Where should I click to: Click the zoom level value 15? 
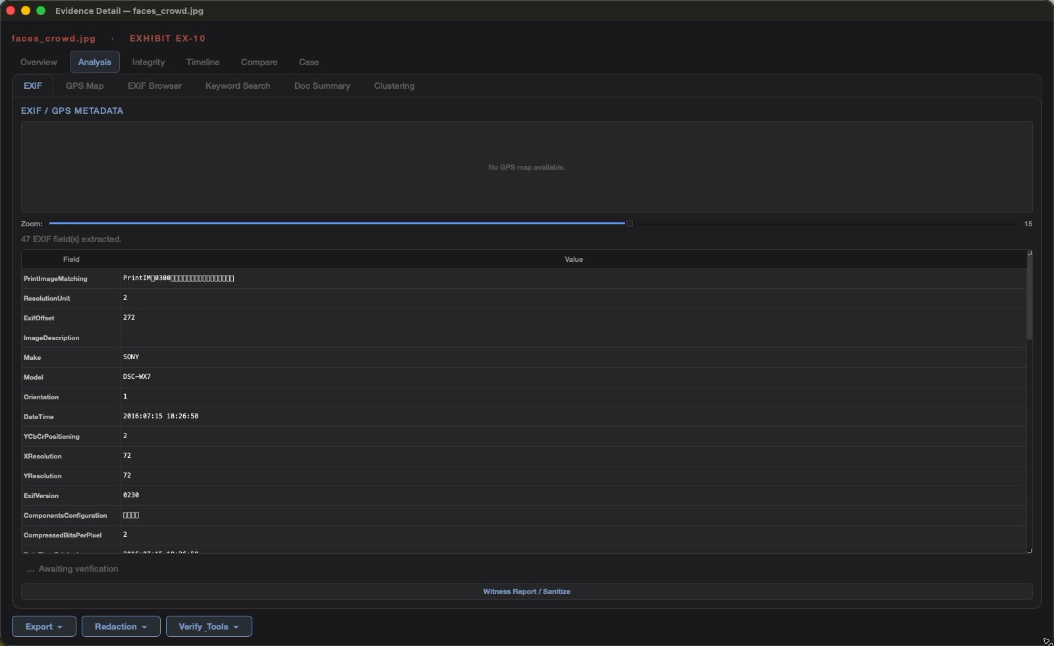[1028, 224]
